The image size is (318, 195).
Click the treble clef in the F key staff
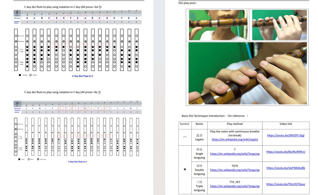(x=17, y=103)
